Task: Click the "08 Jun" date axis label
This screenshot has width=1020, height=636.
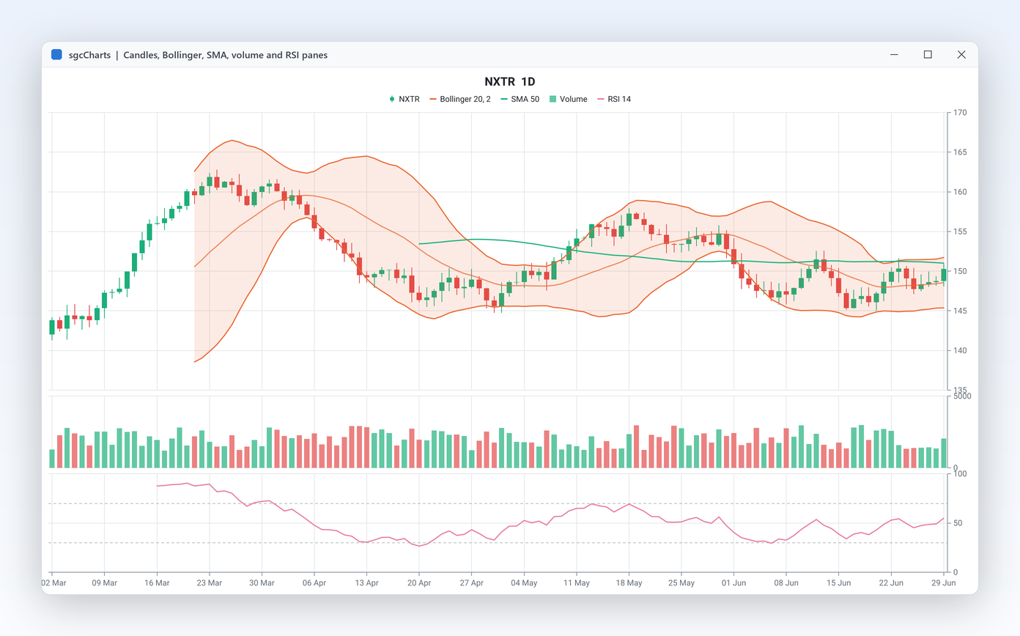Action: point(786,583)
